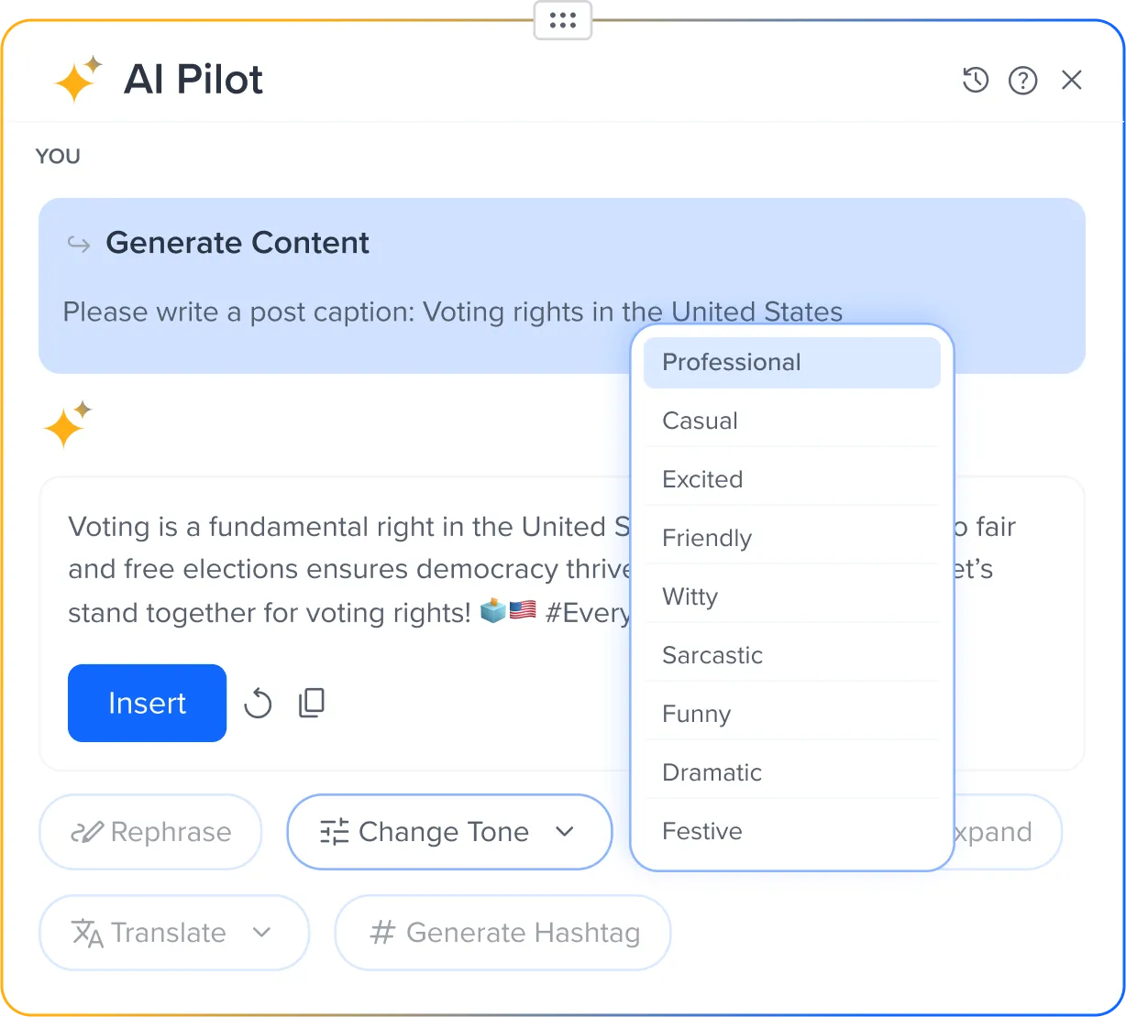Click the Rephrase button
Image resolution: width=1126 pixels, height=1017 pixels.
pos(150,832)
